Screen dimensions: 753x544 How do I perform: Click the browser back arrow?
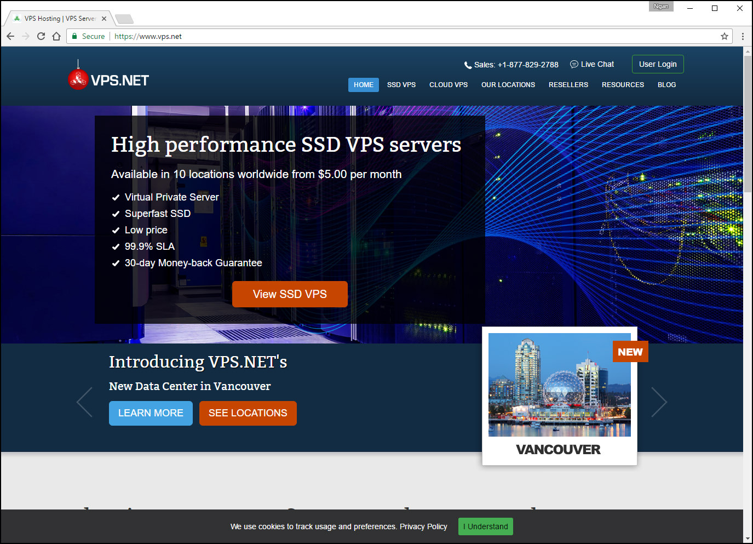(10, 36)
